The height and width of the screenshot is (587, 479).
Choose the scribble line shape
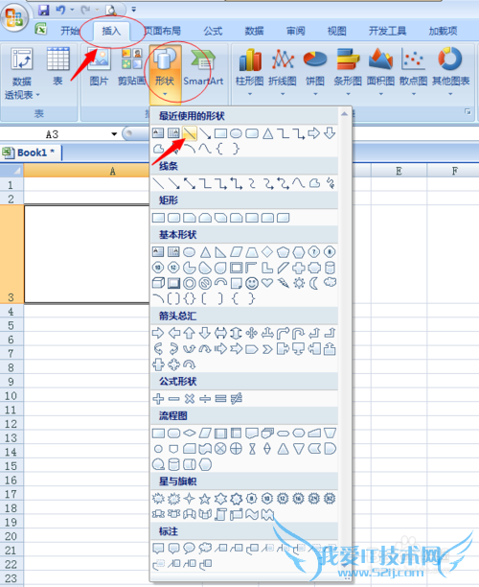(330, 183)
